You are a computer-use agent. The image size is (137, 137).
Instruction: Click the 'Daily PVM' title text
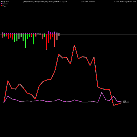click(x=5, y=2)
